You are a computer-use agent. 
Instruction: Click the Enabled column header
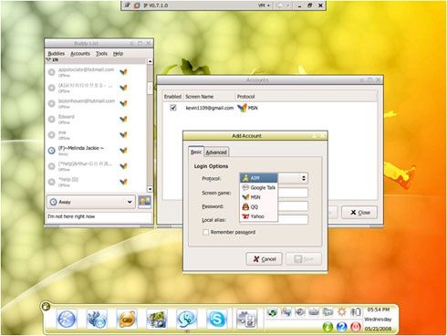172,97
